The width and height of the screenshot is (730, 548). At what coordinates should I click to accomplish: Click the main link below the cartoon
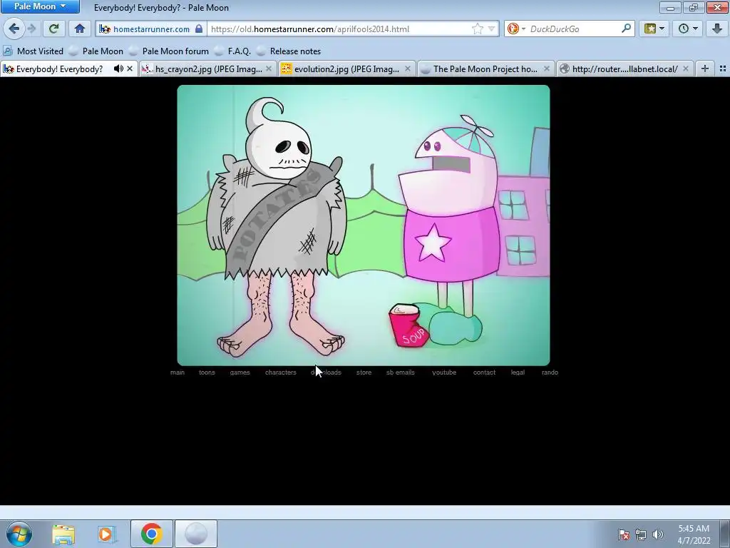178,372
